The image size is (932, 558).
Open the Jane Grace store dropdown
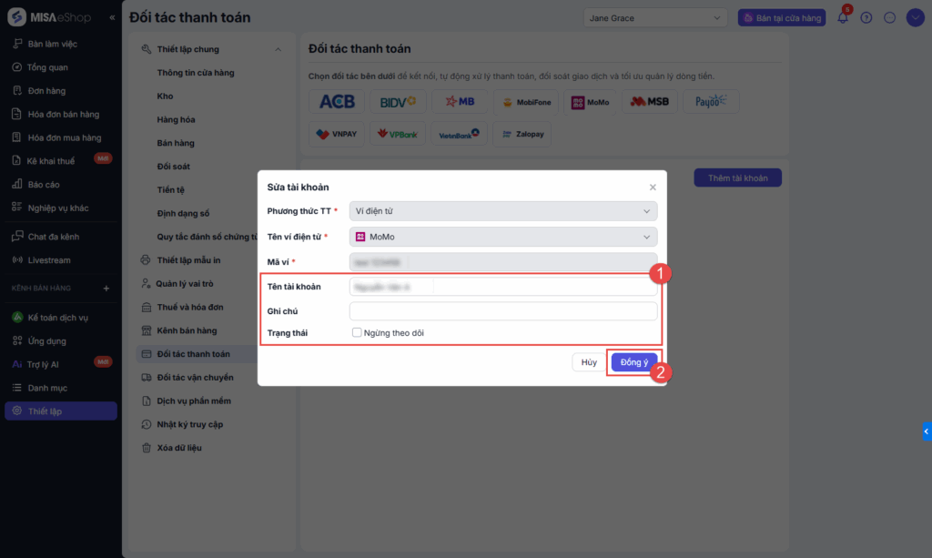click(x=655, y=17)
